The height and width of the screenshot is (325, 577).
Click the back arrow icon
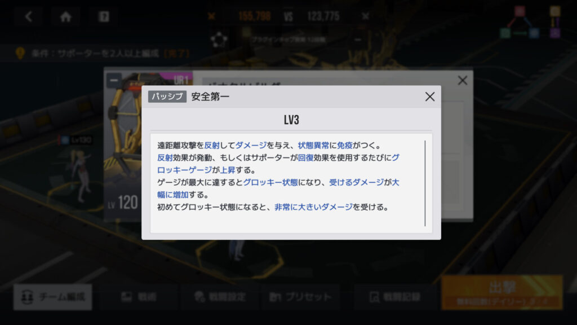coord(29,16)
